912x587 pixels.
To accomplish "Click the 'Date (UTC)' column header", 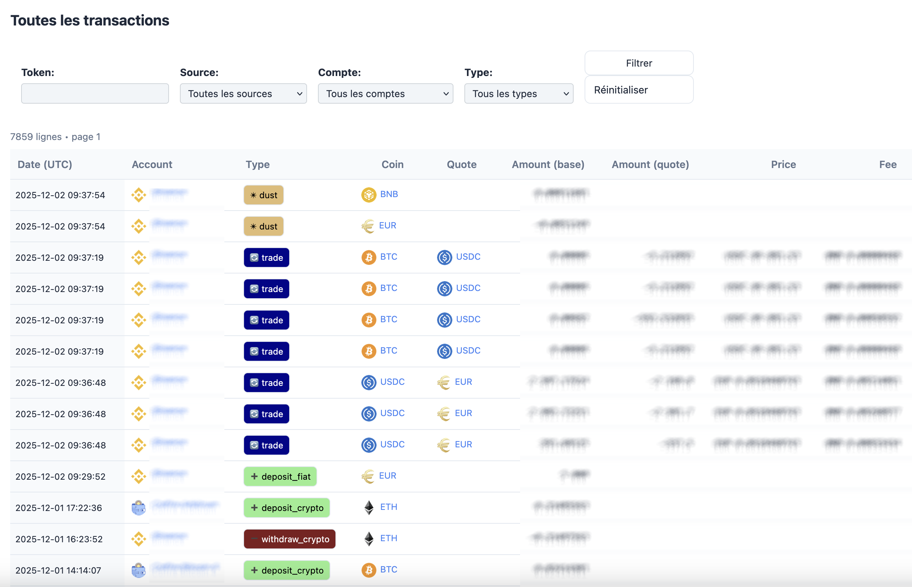I will pos(45,164).
